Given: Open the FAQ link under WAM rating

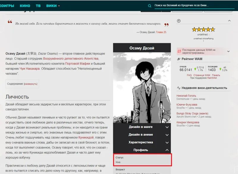Looking at the screenshot, I should (x=189, y=75).
